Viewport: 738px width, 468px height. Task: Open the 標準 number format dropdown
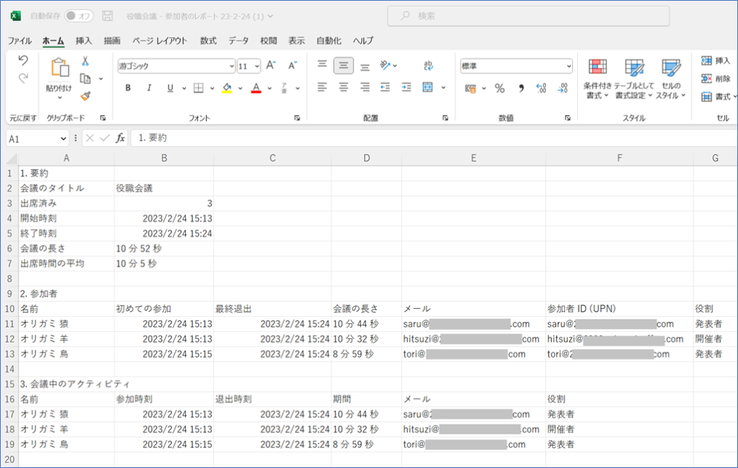click(569, 66)
